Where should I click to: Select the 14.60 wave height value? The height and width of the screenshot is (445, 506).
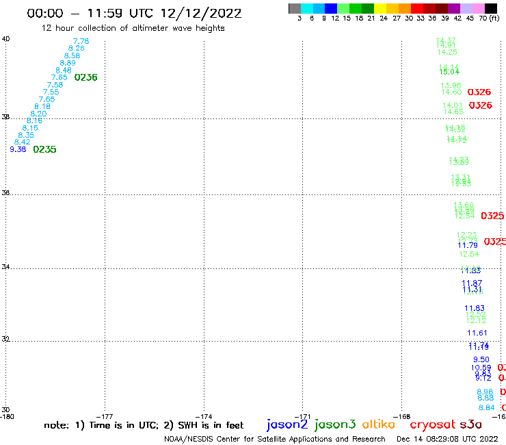[x=451, y=92]
